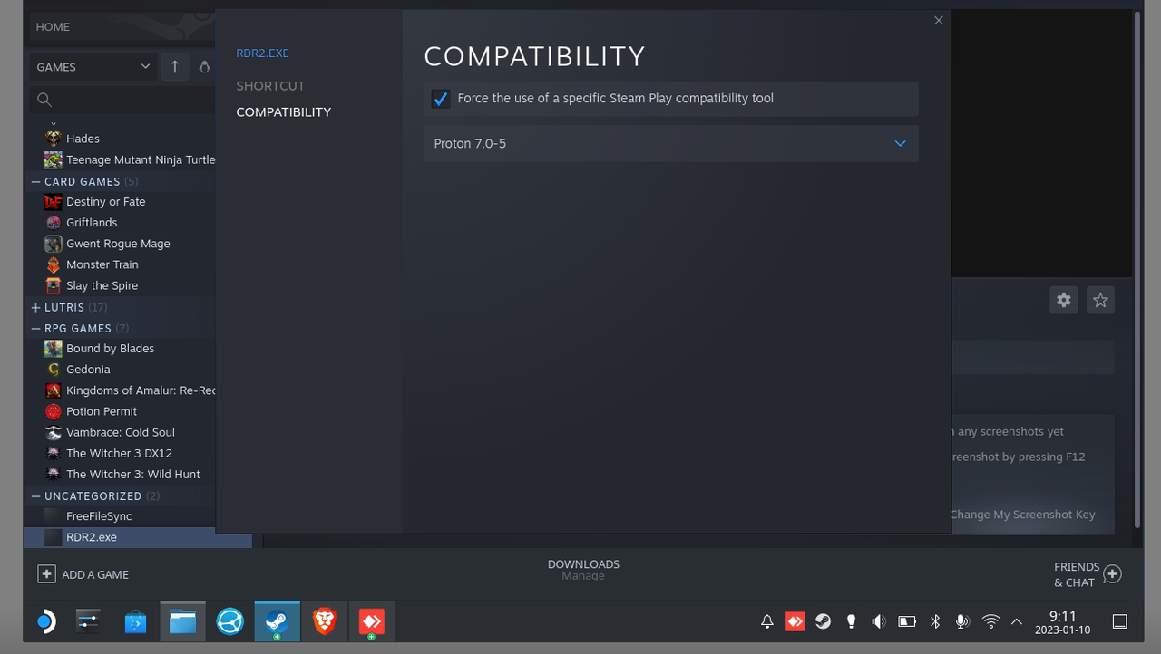Image resolution: width=1161 pixels, height=654 pixels.
Task: Open the Proton 7.0-5 version dropdown
Action: (x=670, y=143)
